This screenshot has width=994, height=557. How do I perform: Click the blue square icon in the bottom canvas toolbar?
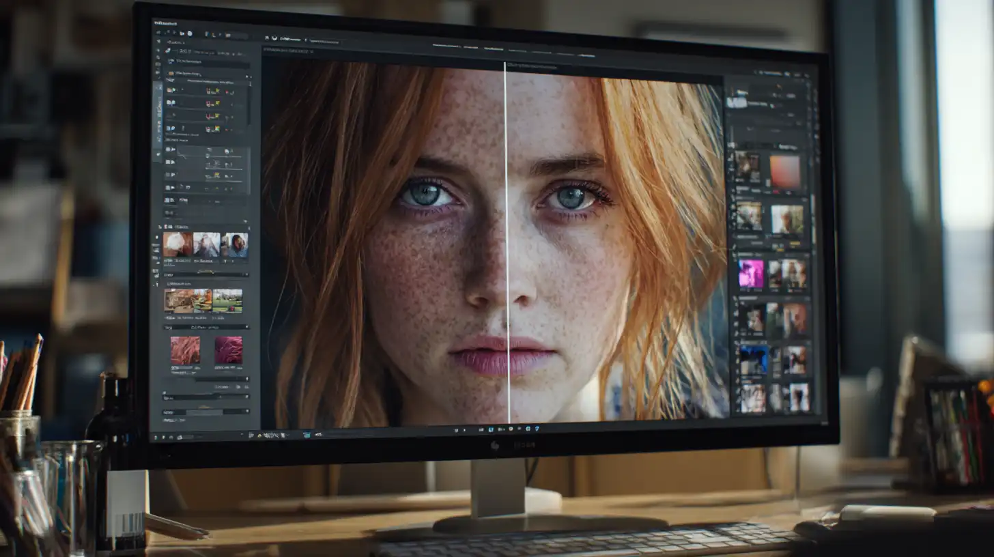tap(490, 429)
